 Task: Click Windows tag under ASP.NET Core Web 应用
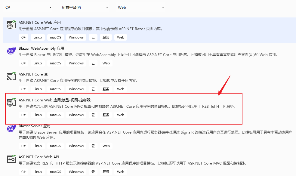[76, 37]
